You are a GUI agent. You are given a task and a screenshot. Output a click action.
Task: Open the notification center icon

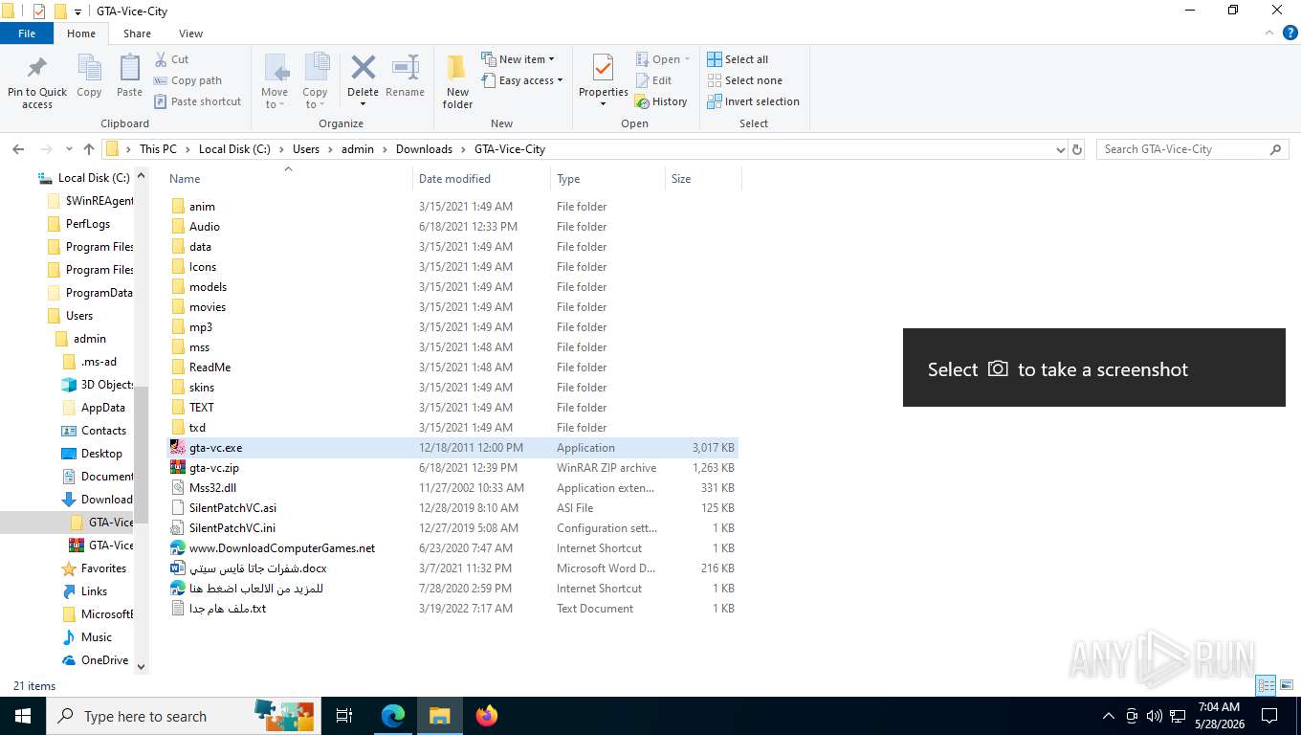(x=1269, y=716)
